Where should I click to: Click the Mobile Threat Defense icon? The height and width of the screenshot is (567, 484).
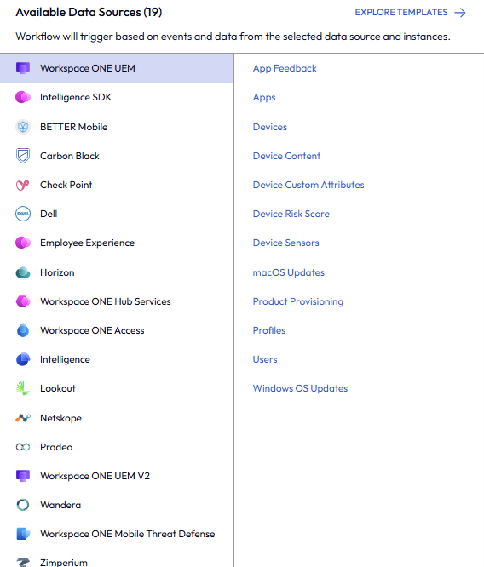(x=23, y=534)
